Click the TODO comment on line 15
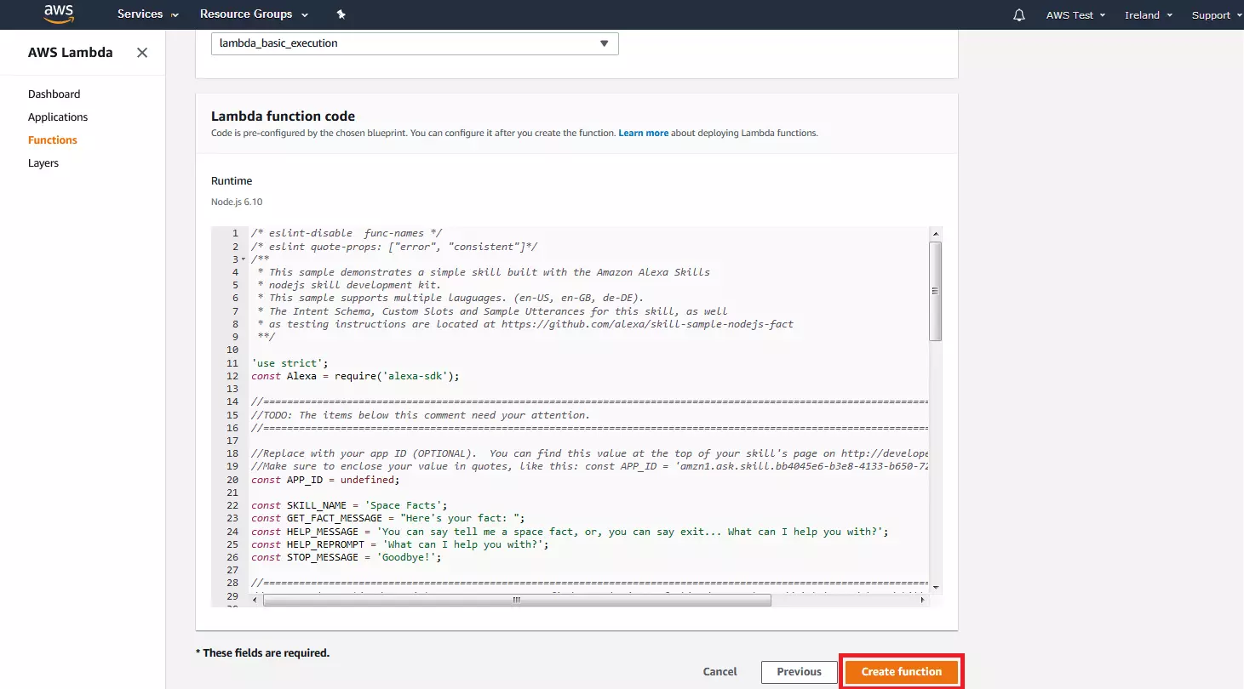The height and width of the screenshot is (689, 1244). [421, 415]
